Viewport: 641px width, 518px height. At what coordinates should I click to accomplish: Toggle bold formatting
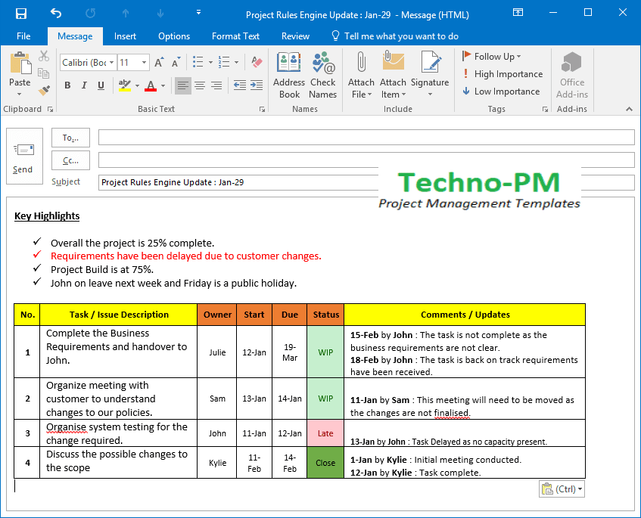(x=67, y=86)
